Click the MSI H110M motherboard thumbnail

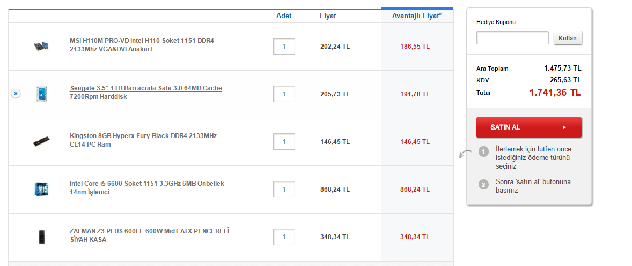coord(41,47)
